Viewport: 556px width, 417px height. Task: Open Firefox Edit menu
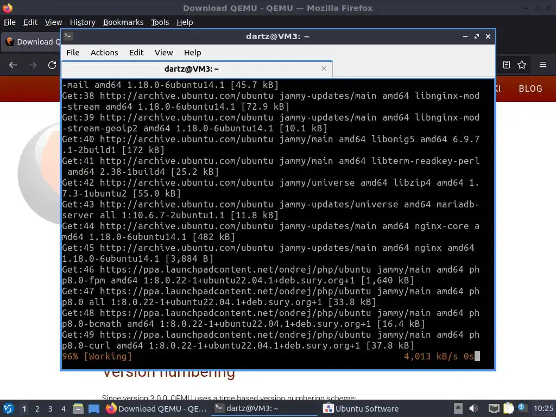[x=30, y=22]
